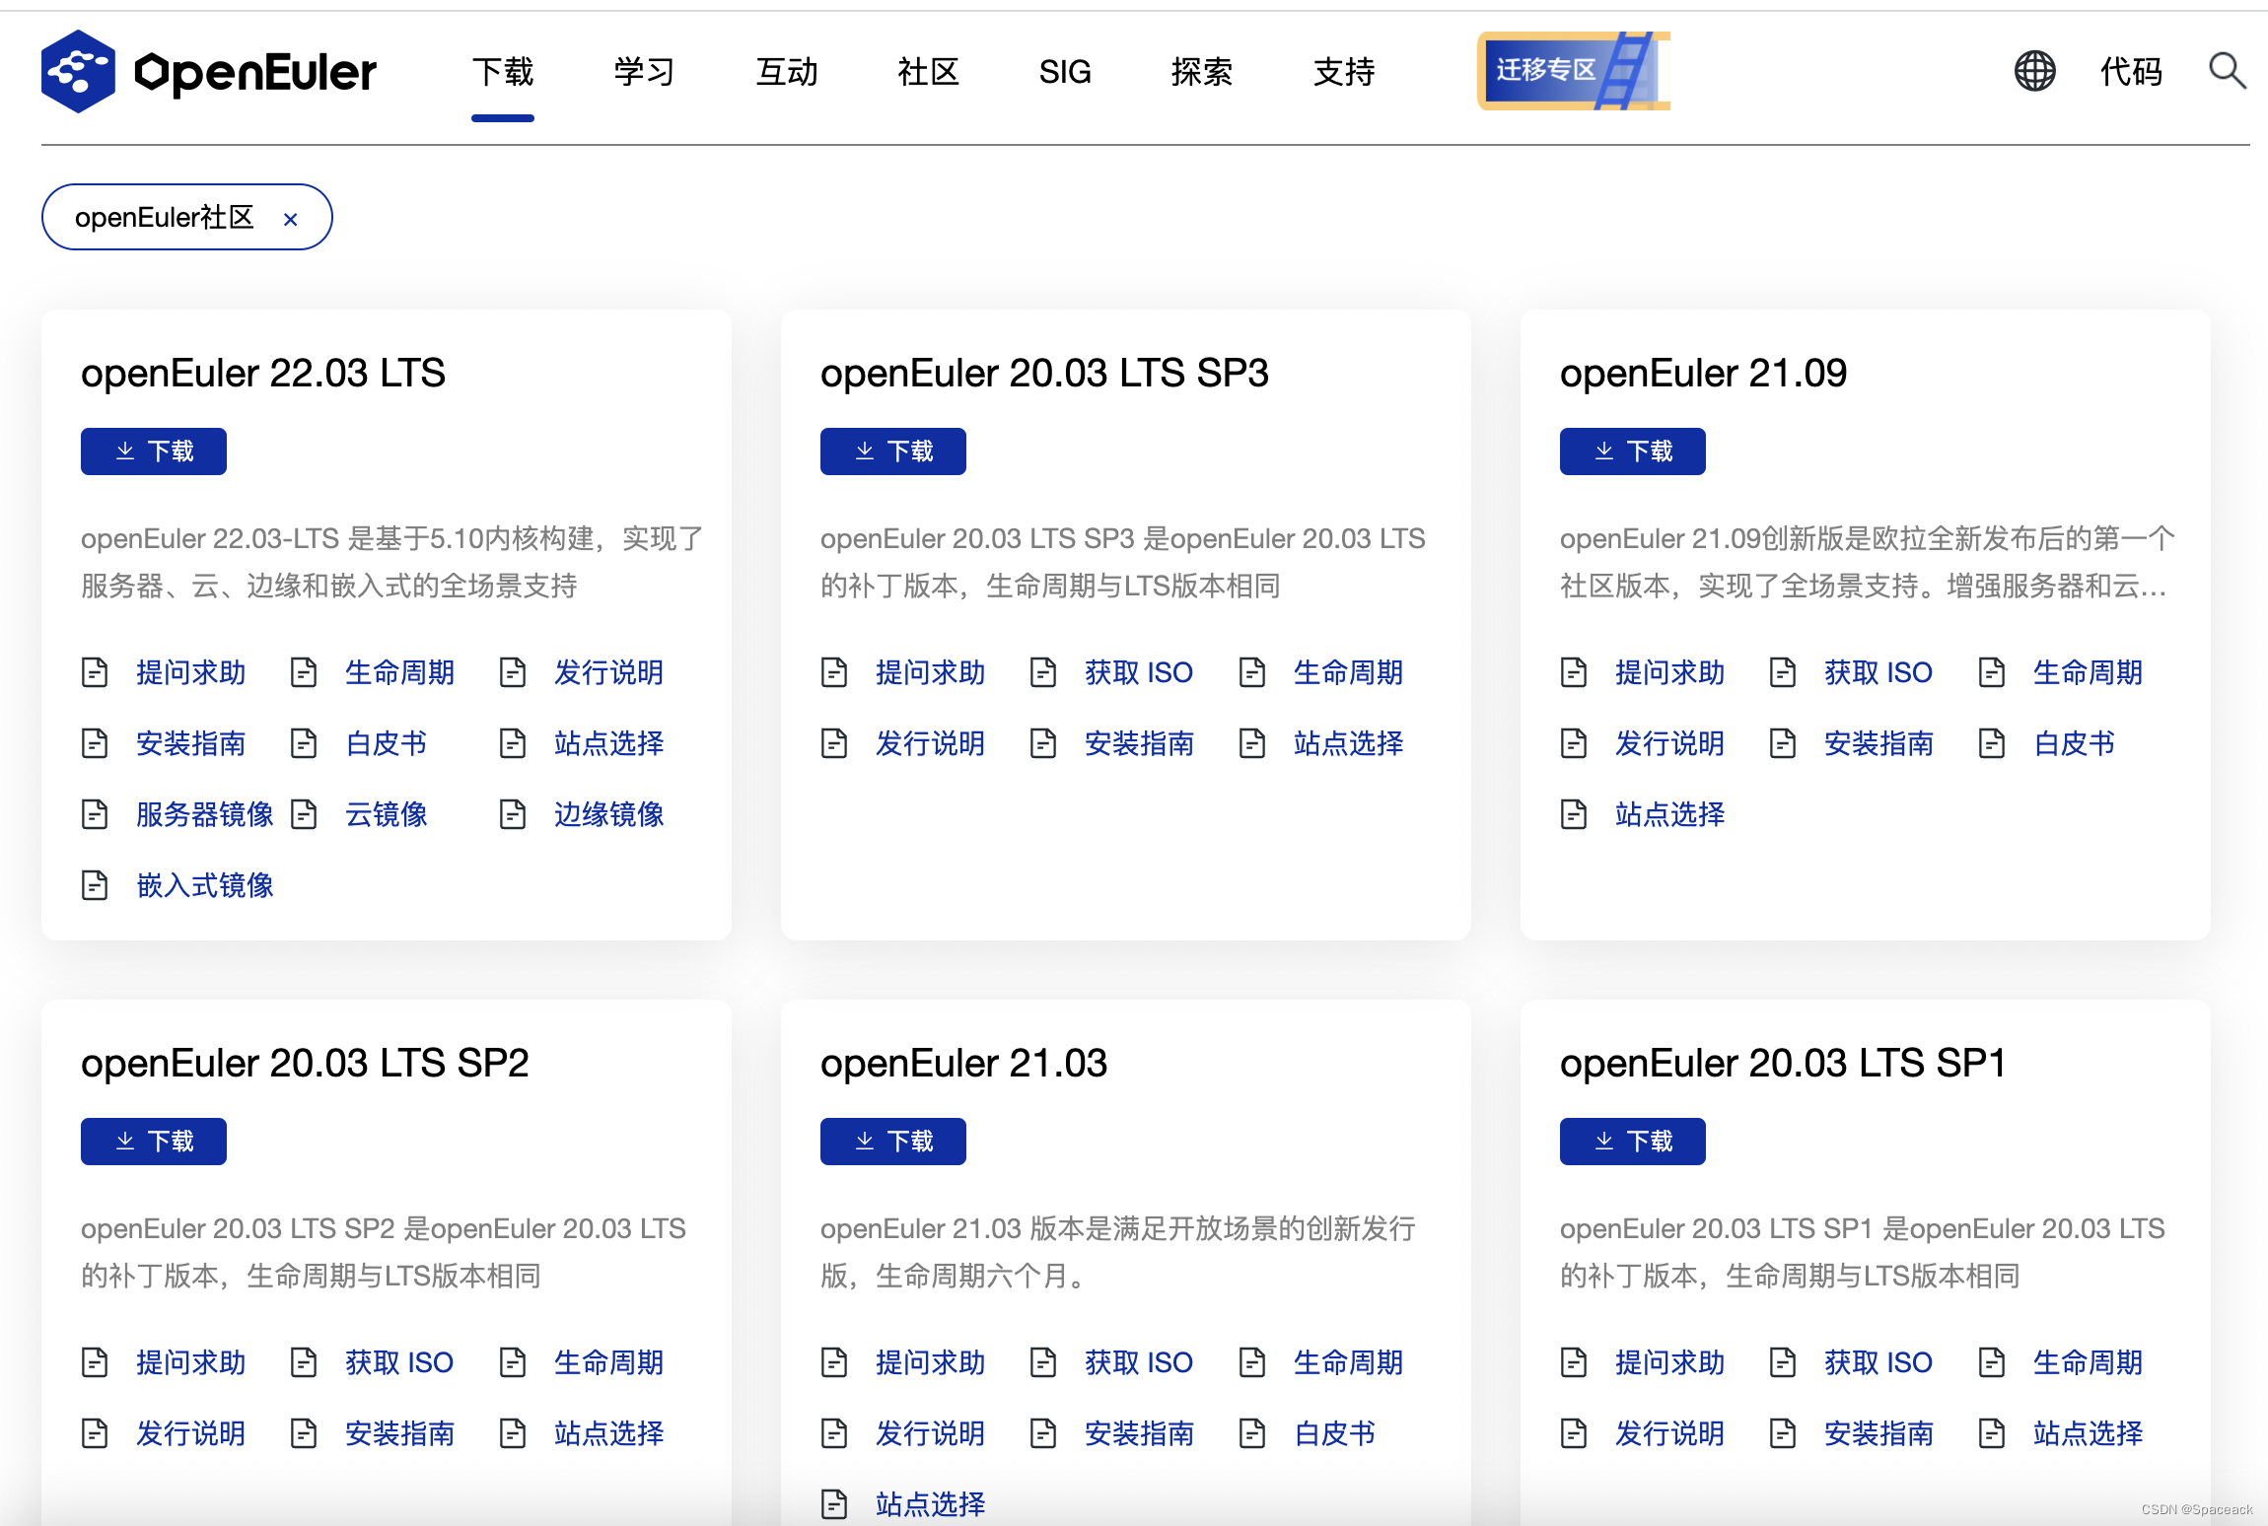Open 站点选择 link in 20.03 LTS SP1
The height and width of the screenshot is (1526, 2268).
coord(2088,1433)
